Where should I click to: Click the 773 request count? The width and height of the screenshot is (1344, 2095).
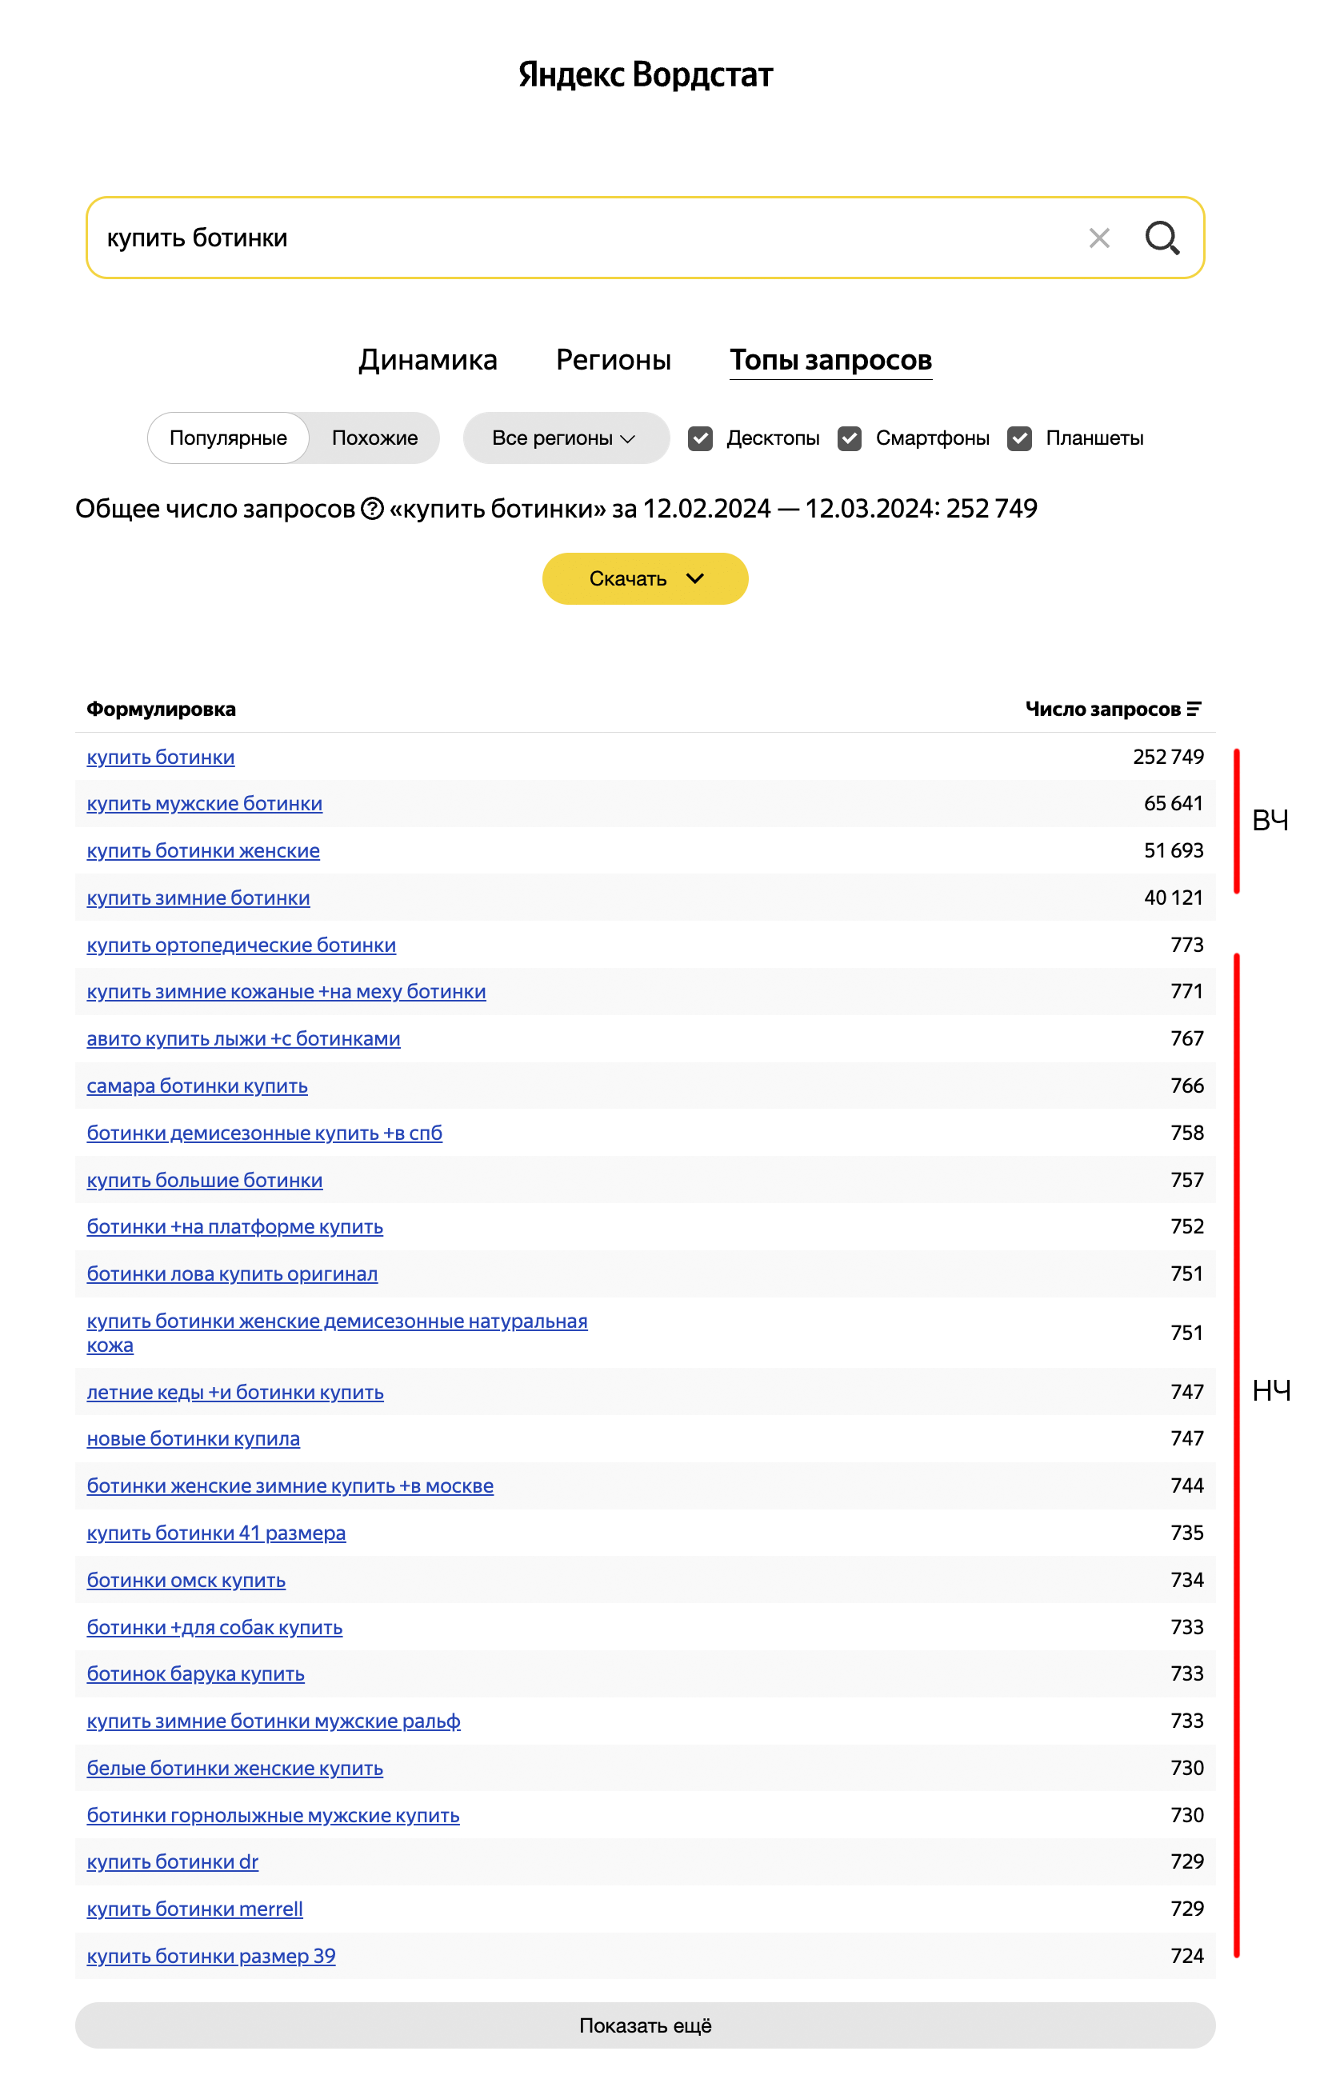[x=1187, y=944]
